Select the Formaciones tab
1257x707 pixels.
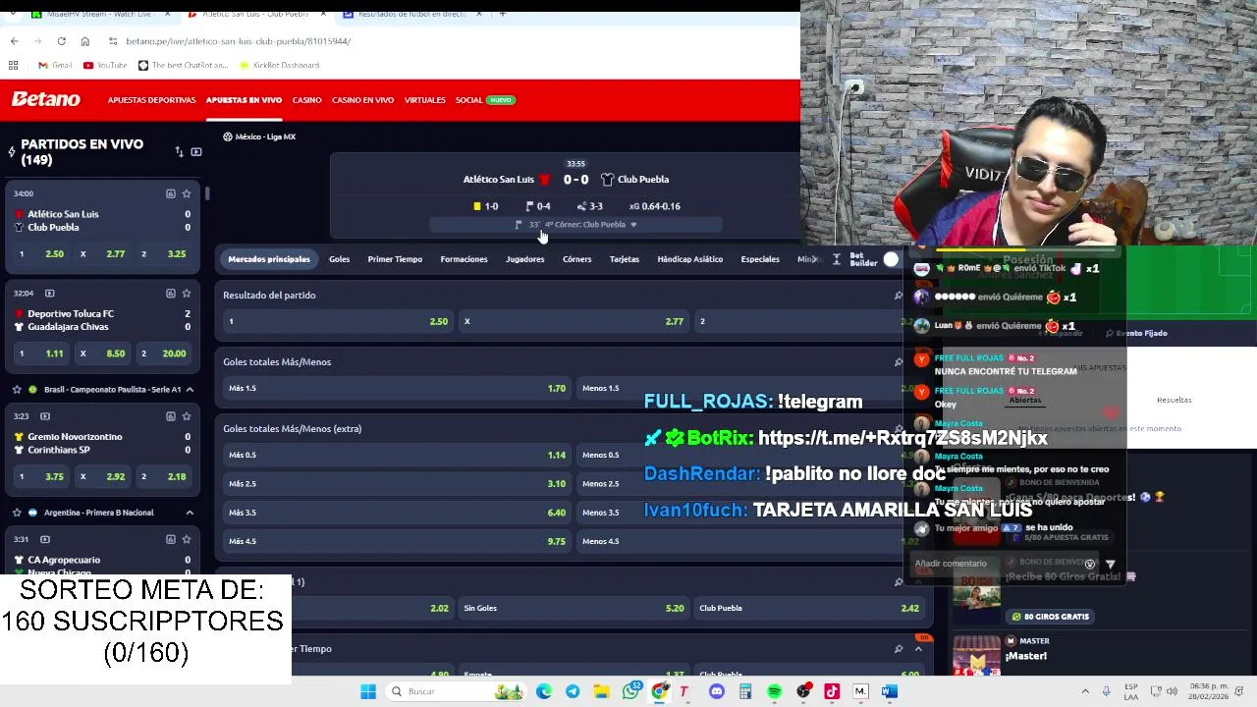tap(464, 259)
